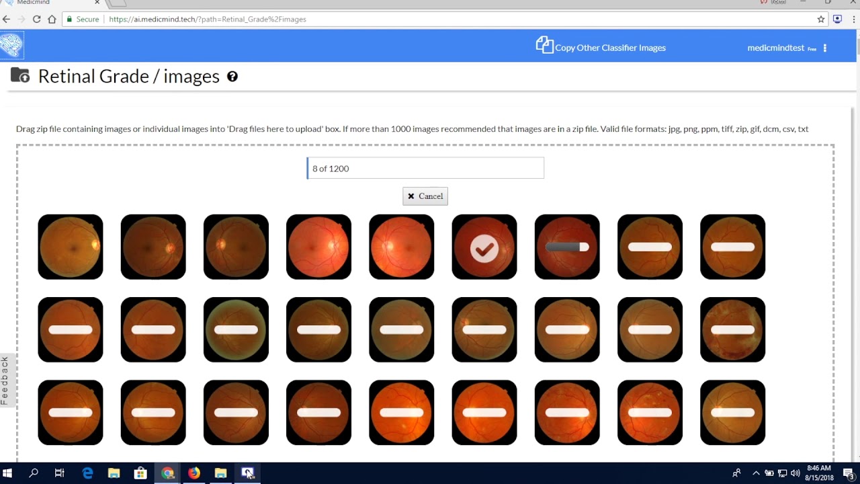The height and width of the screenshot is (484, 860).
Task: Click the copy icon beside Copy Other Classifier Images
Action: (x=544, y=45)
